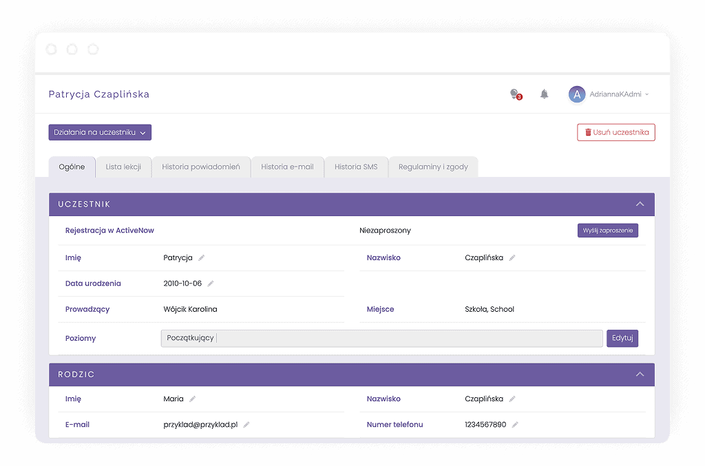Go to the Regulaminy i zgody tab
The height and width of the screenshot is (466, 705).
(x=433, y=167)
